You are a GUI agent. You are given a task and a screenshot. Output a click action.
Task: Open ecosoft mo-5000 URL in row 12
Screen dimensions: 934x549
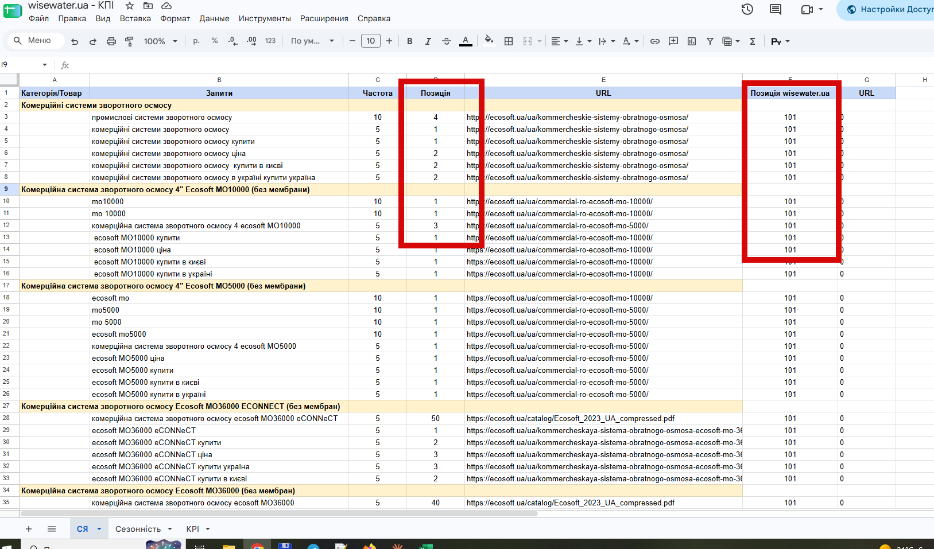pyautogui.click(x=557, y=225)
